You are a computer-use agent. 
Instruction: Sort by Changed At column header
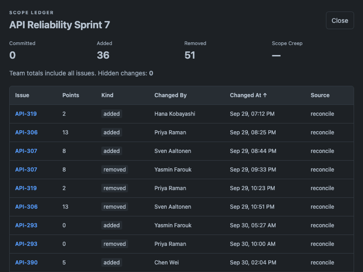click(248, 95)
